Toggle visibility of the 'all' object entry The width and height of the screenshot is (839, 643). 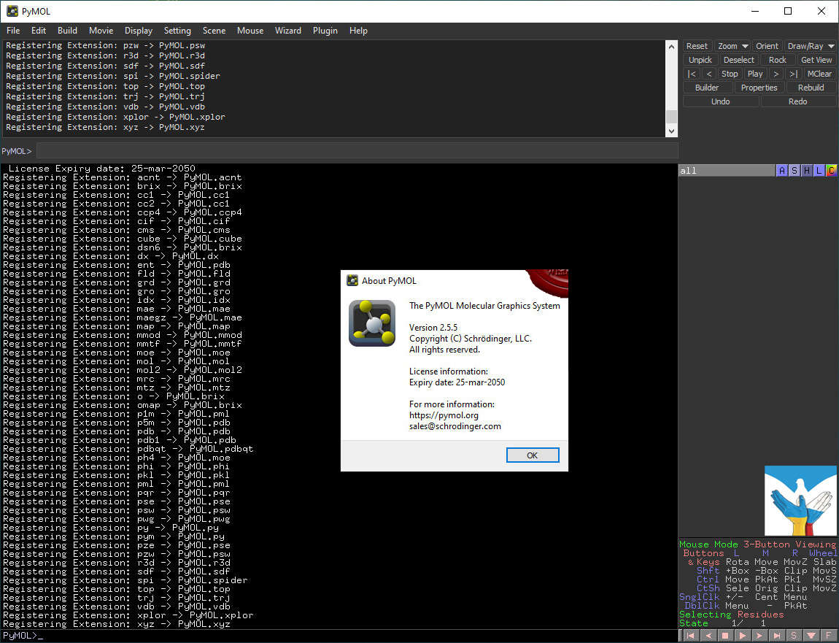point(727,171)
